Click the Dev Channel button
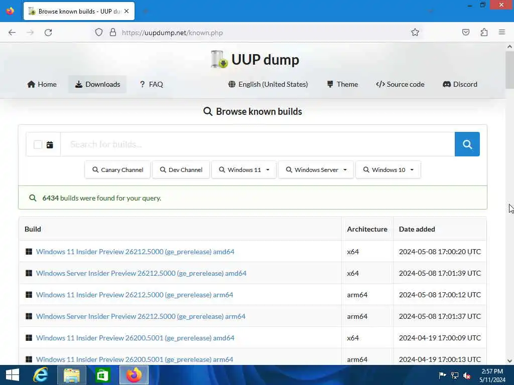Viewport: 514px width, 385px height. (181, 169)
